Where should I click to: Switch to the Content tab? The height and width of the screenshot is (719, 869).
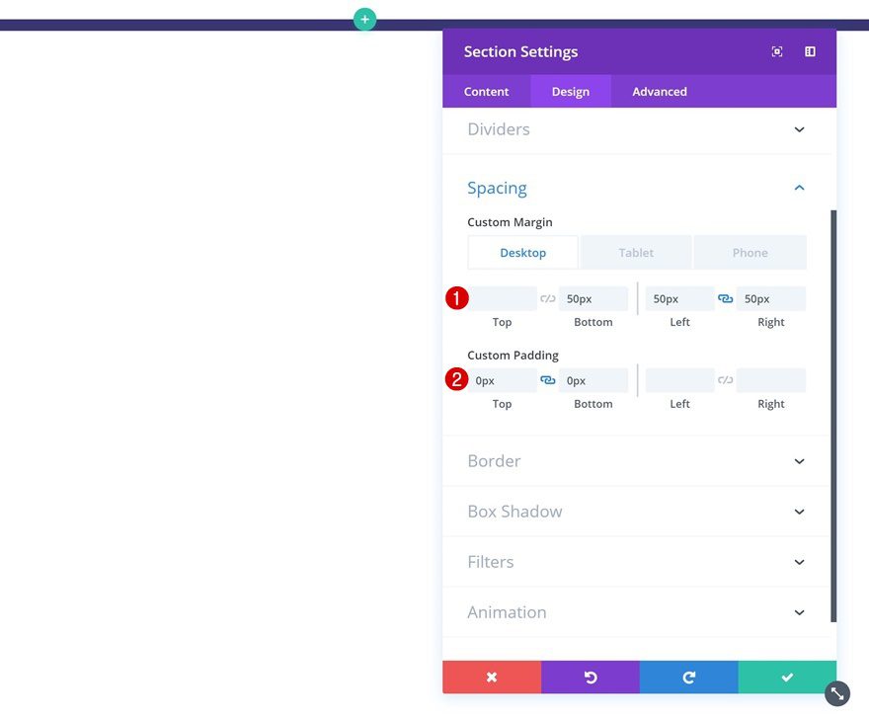(486, 91)
